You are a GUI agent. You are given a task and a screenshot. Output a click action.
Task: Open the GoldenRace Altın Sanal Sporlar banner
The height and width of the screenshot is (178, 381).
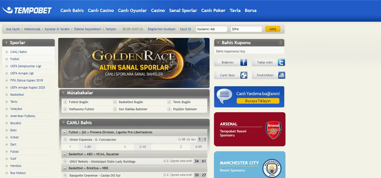pyautogui.click(x=134, y=63)
